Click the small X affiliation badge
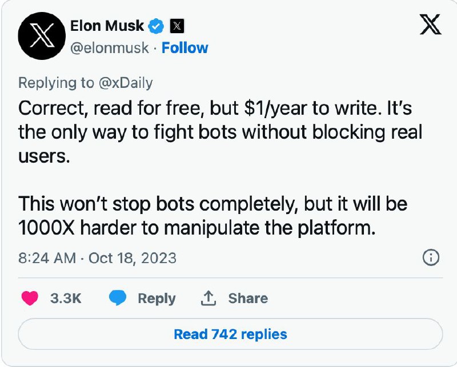 click(x=178, y=26)
